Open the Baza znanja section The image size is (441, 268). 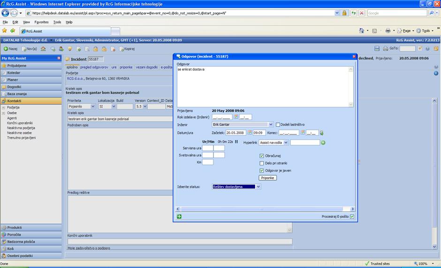pos(31,94)
